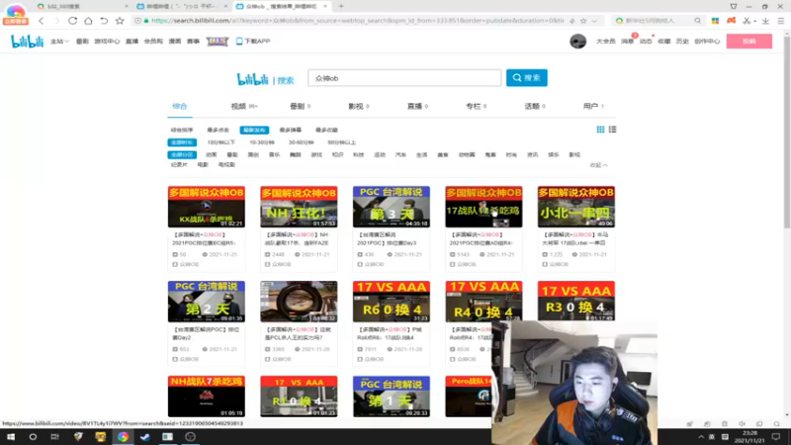
Task: Filter category to 鬼畜
Action: coord(490,155)
